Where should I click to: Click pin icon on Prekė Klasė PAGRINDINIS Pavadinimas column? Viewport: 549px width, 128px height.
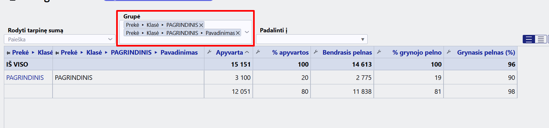click(57, 53)
